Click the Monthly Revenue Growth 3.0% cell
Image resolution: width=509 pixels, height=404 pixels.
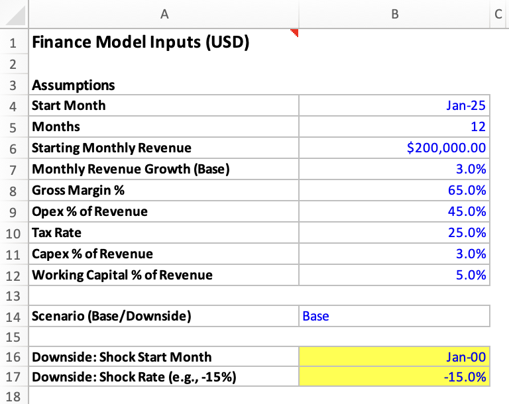coord(394,169)
